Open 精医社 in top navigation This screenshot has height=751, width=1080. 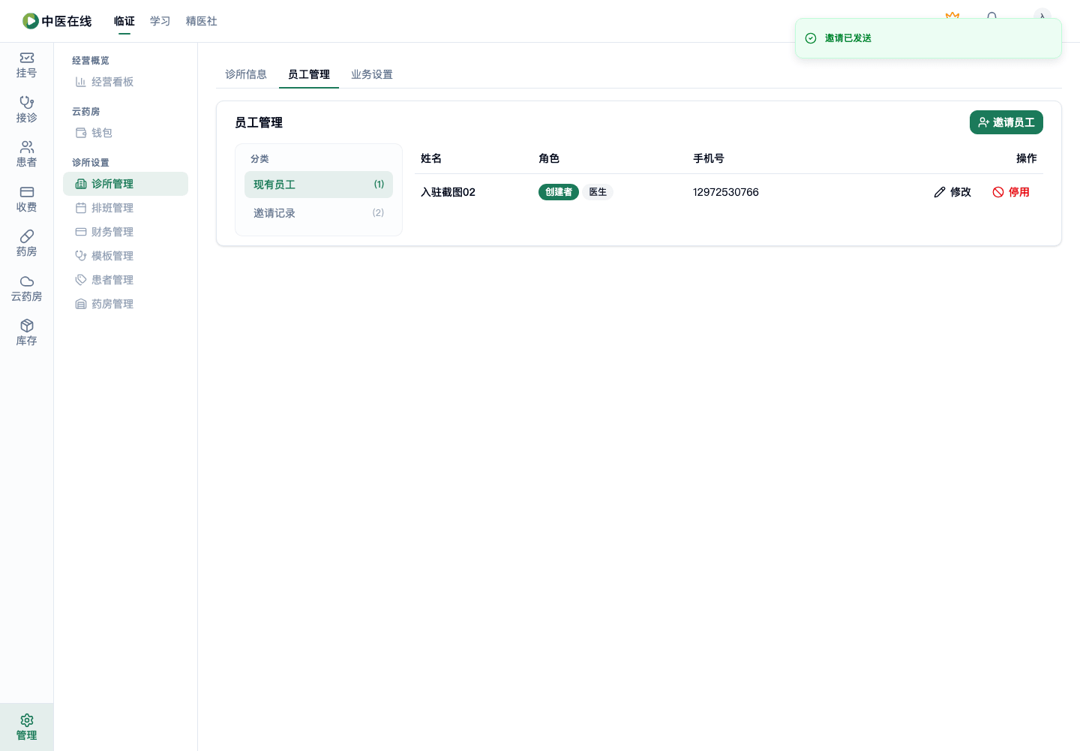[202, 21]
